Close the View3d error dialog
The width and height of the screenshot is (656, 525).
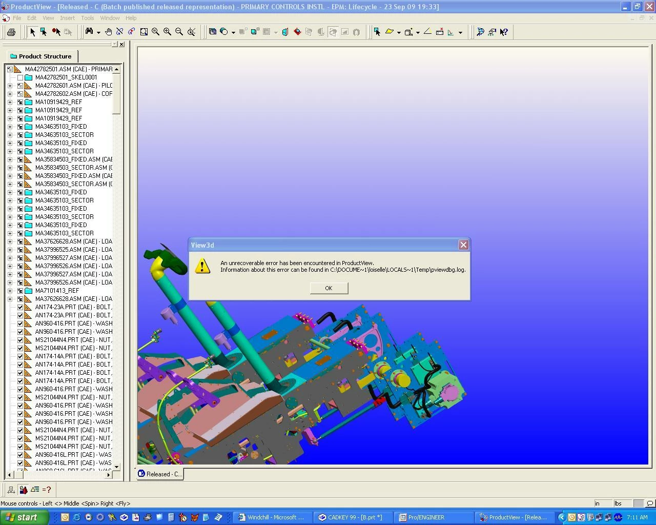click(x=463, y=245)
